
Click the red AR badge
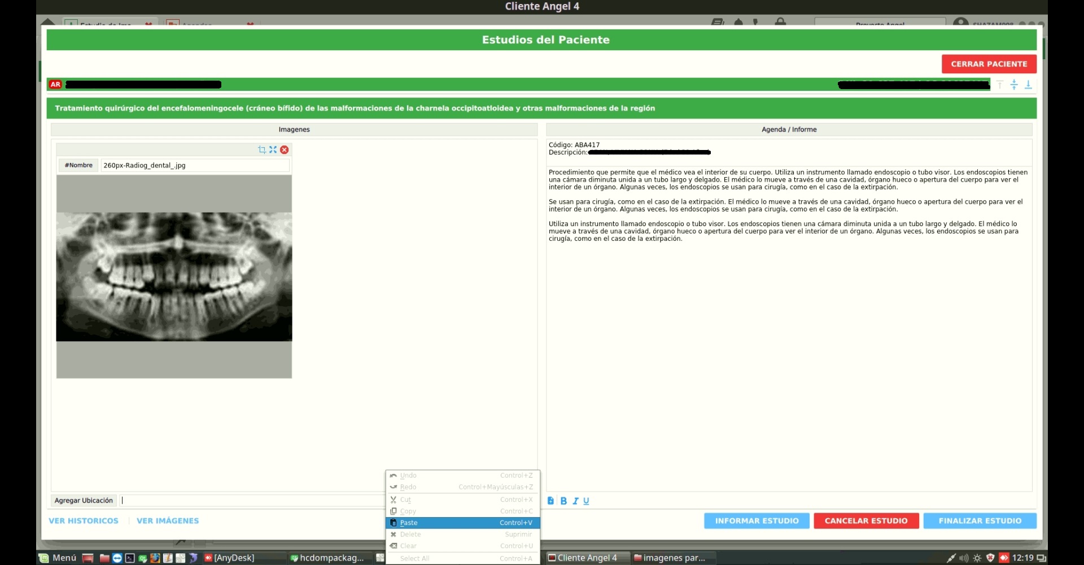[55, 85]
